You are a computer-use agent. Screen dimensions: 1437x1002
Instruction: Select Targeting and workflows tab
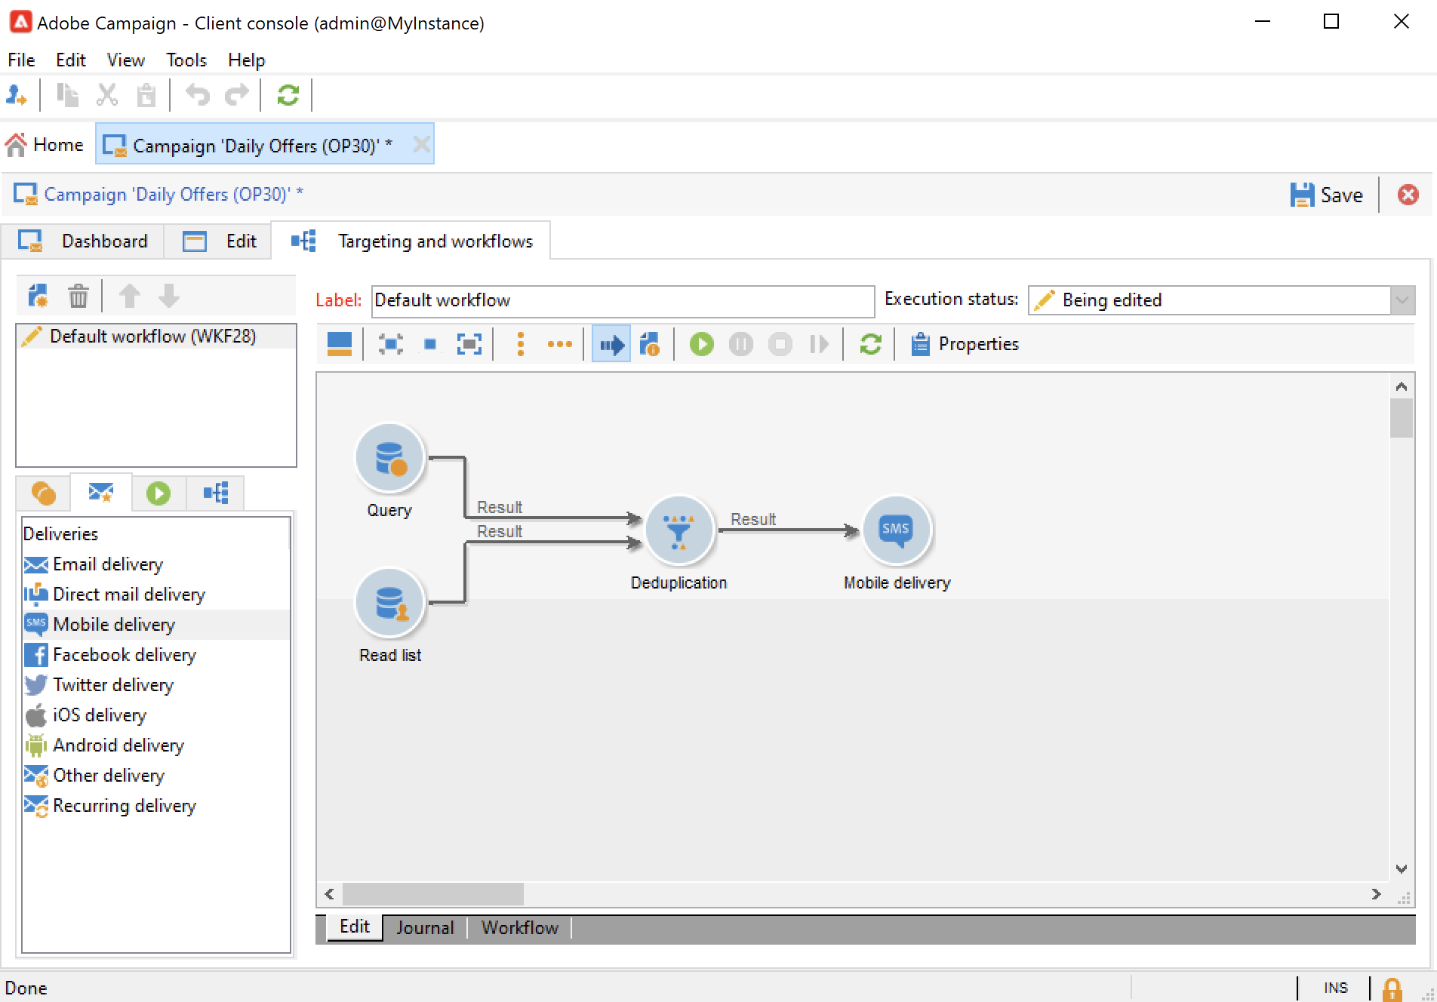411,241
